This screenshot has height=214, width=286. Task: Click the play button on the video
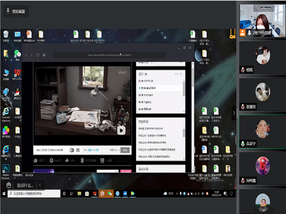point(121,130)
